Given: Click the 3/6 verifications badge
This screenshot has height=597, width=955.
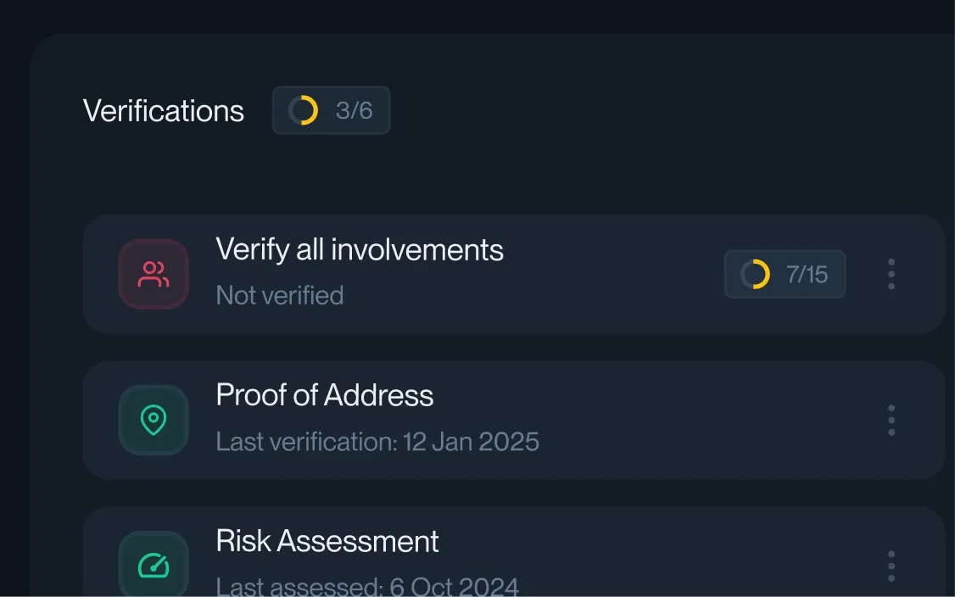Looking at the screenshot, I should 331,109.
